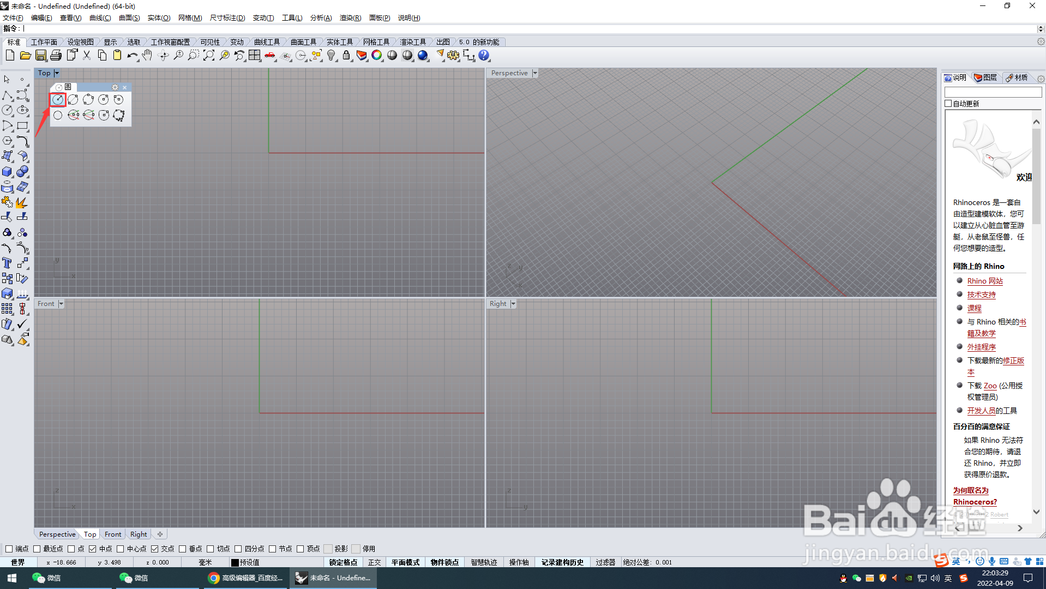Screen dimensions: 1046x589
Task: Open the Perspective viewport dropdown arrow
Action: [x=535, y=73]
